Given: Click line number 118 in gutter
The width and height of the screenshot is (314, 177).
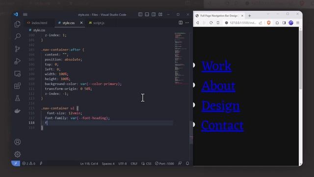Looking at the screenshot, I should 31,123.
